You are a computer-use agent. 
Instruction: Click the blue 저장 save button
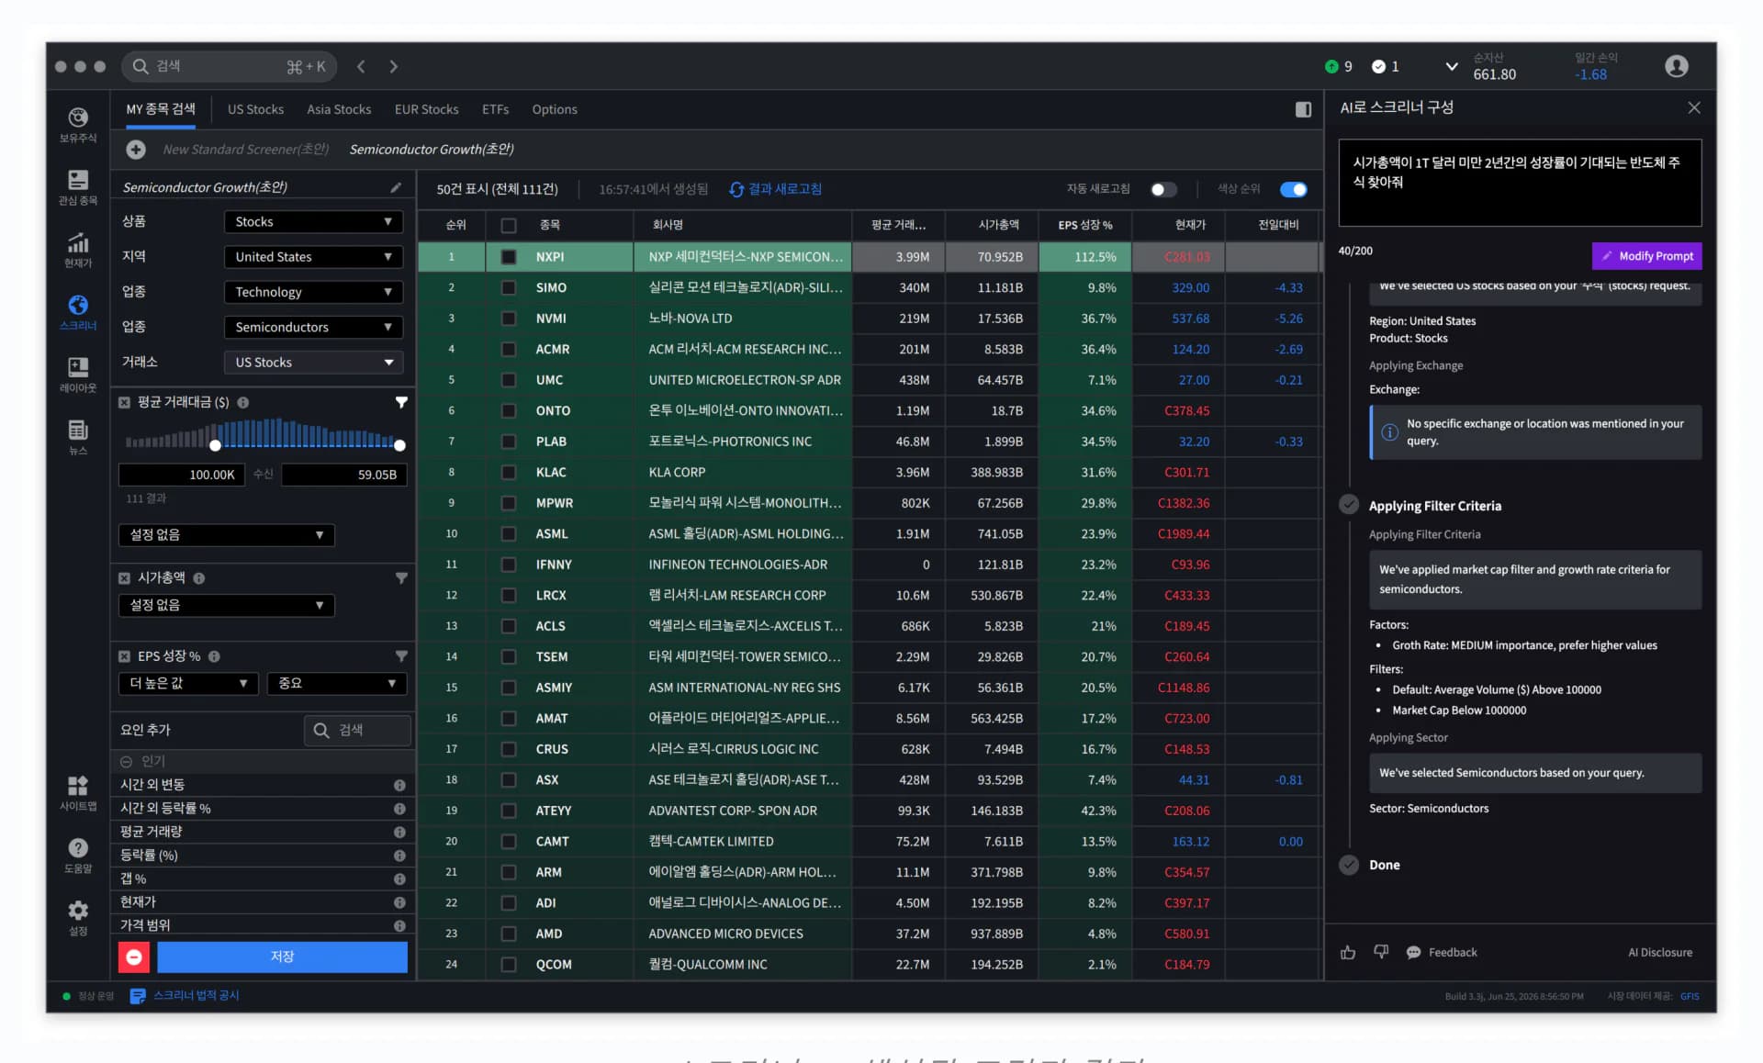[x=282, y=957]
